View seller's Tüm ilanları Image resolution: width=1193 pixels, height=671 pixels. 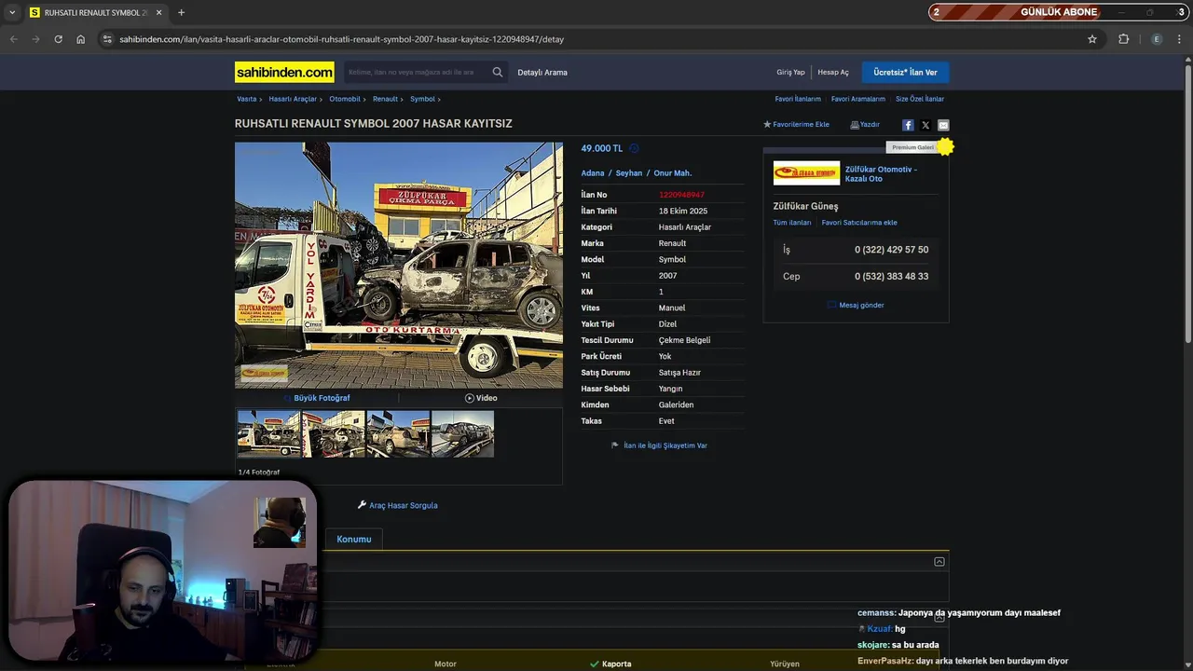pyautogui.click(x=792, y=223)
